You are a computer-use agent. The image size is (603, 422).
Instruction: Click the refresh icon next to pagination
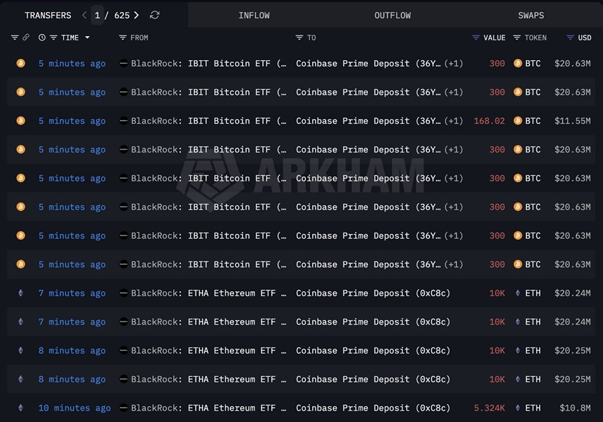coord(154,15)
